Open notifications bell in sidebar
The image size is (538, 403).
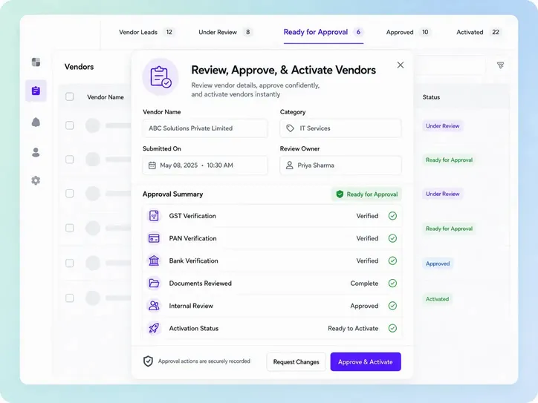pyautogui.click(x=36, y=122)
